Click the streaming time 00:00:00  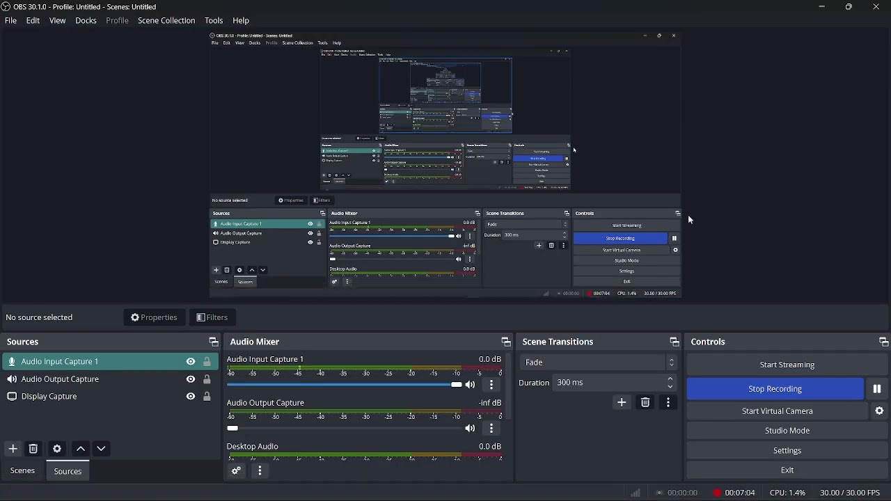[x=682, y=493]
